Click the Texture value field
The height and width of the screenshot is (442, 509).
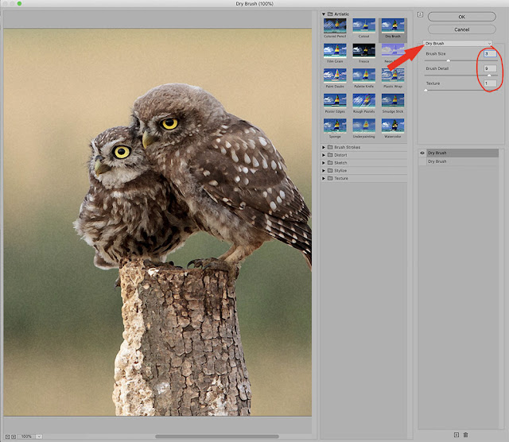(490, 83)
